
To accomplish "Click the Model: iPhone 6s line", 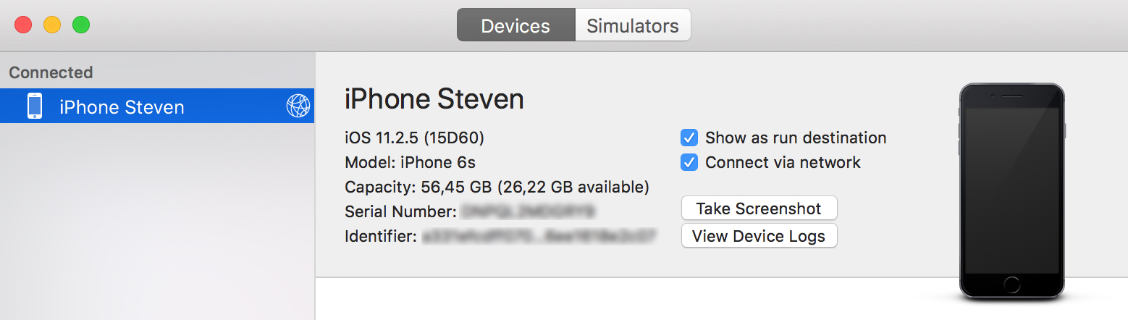I will [410, 162].
